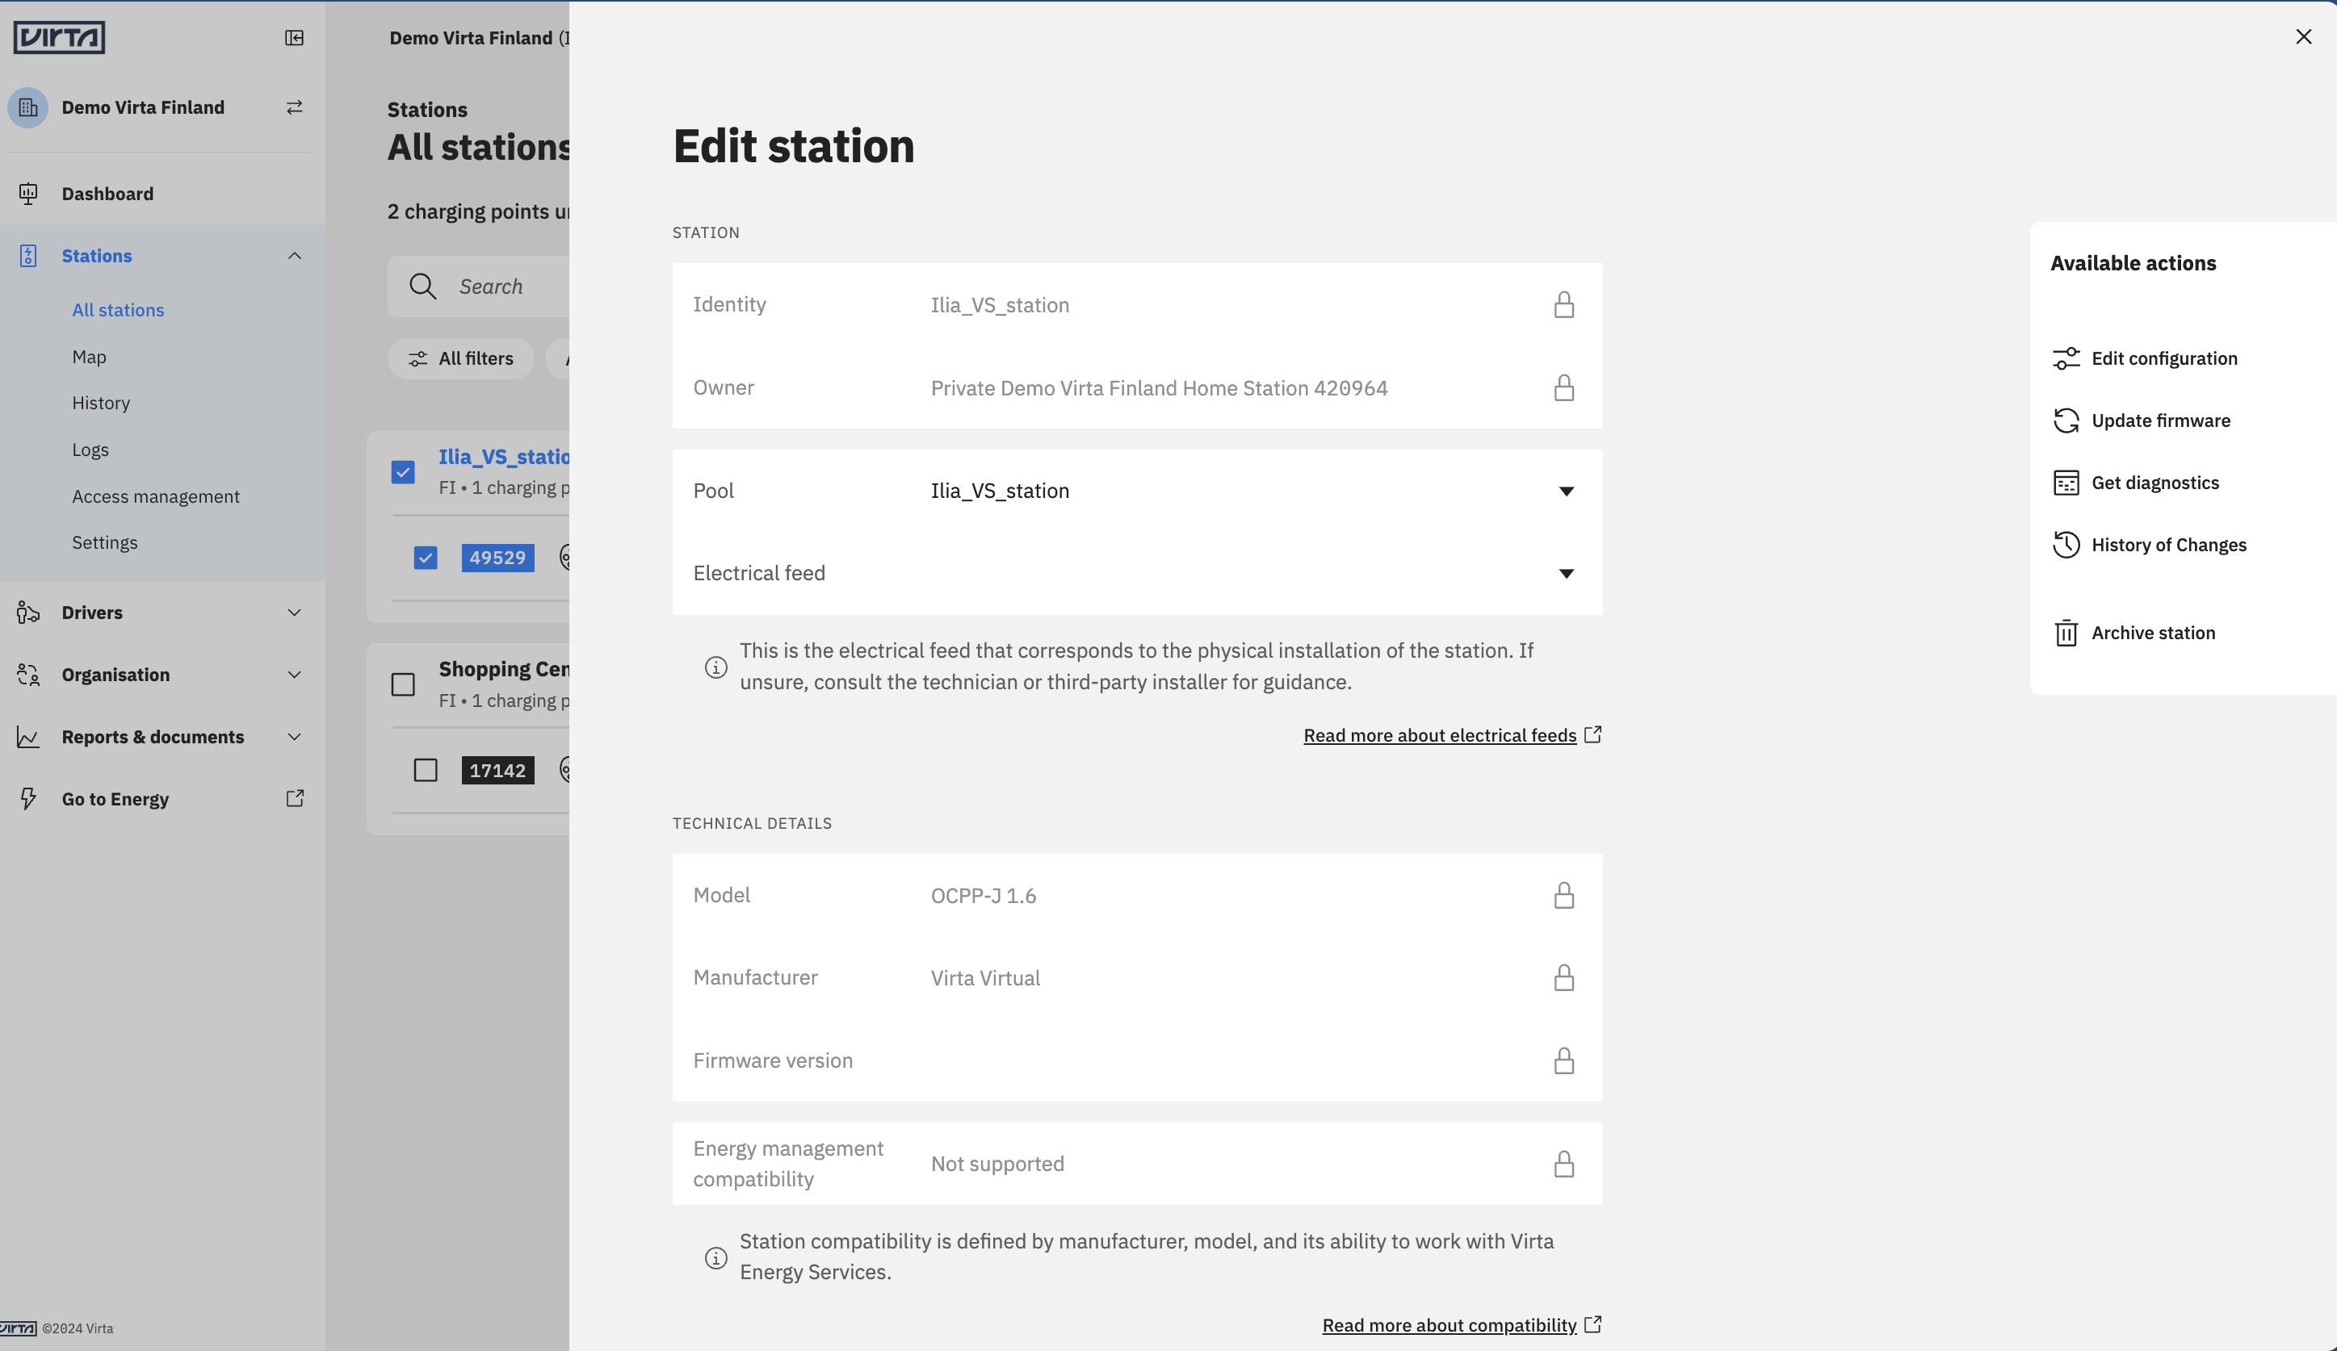2337x1351 pixels.
Task: Click Update firmware refresh icon
Action: point(2066,420)
